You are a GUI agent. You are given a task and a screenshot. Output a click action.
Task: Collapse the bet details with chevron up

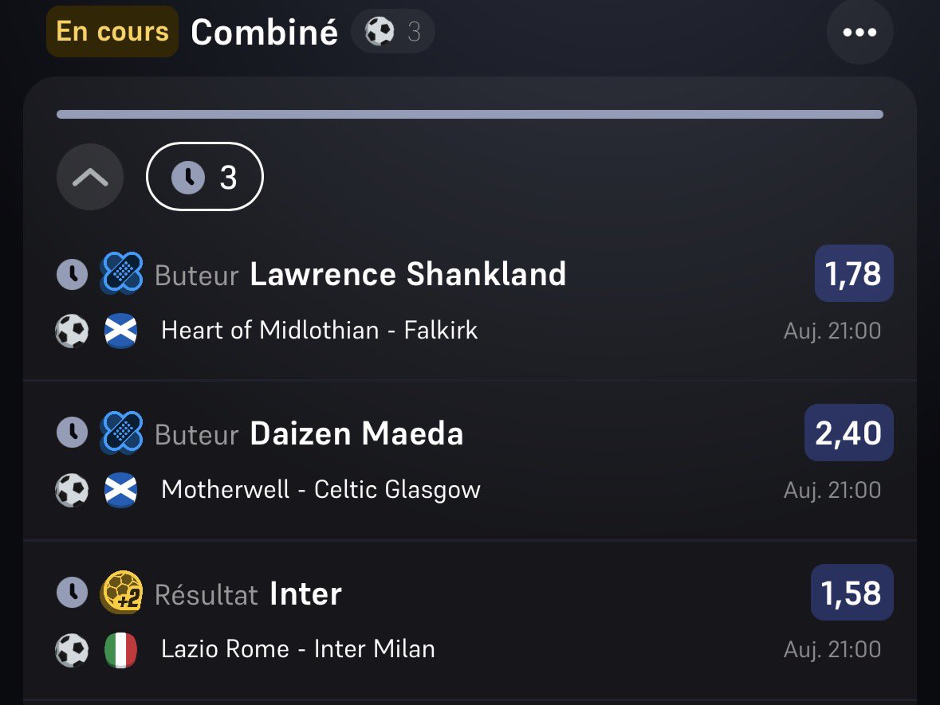click(x=90, y=177)
